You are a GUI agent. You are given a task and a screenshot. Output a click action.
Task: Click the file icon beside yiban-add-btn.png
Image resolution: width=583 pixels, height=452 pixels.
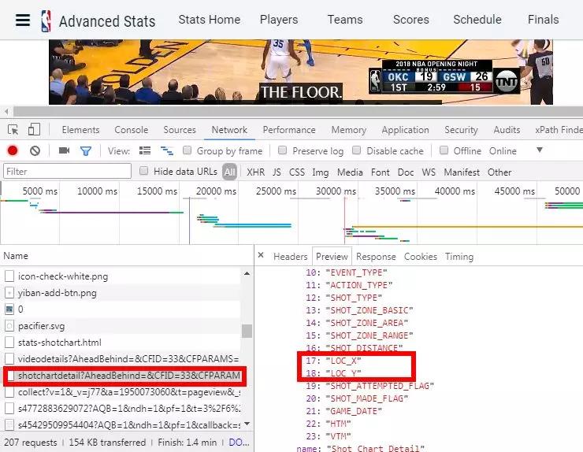[9, 293]
